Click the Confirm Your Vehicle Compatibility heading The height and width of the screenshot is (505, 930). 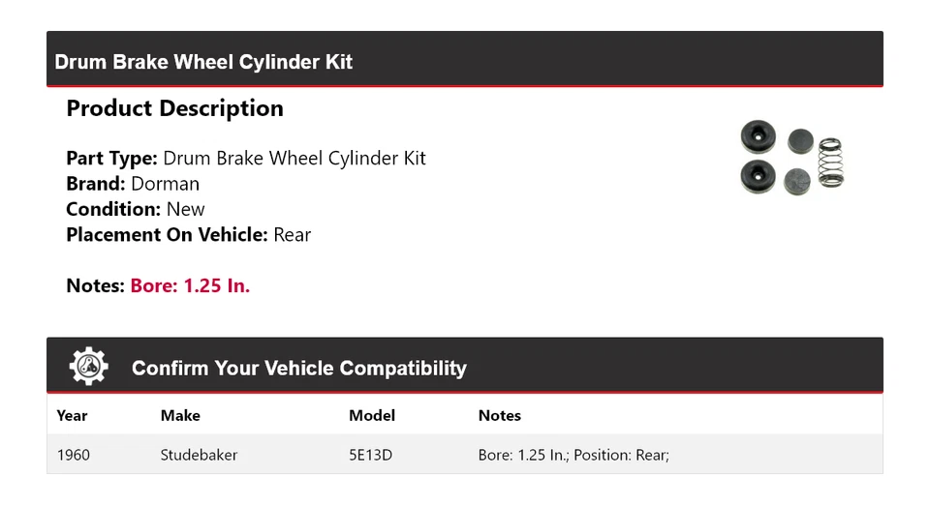click(298, 369)
